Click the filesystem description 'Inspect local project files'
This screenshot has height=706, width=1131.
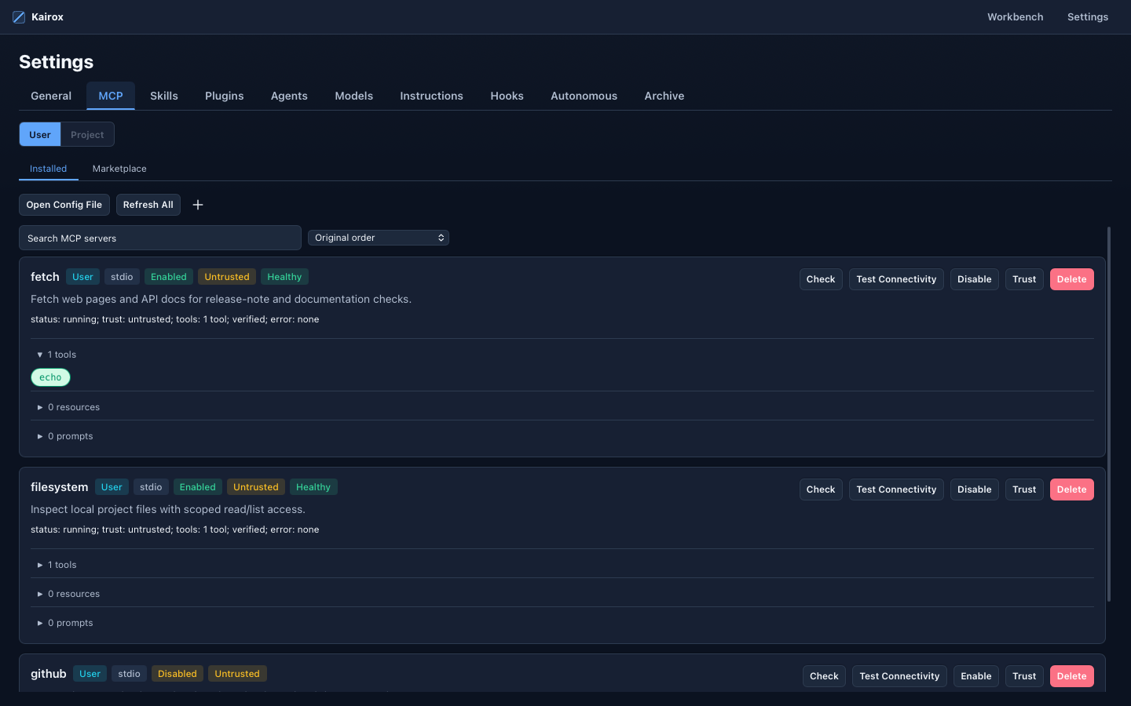168,509
